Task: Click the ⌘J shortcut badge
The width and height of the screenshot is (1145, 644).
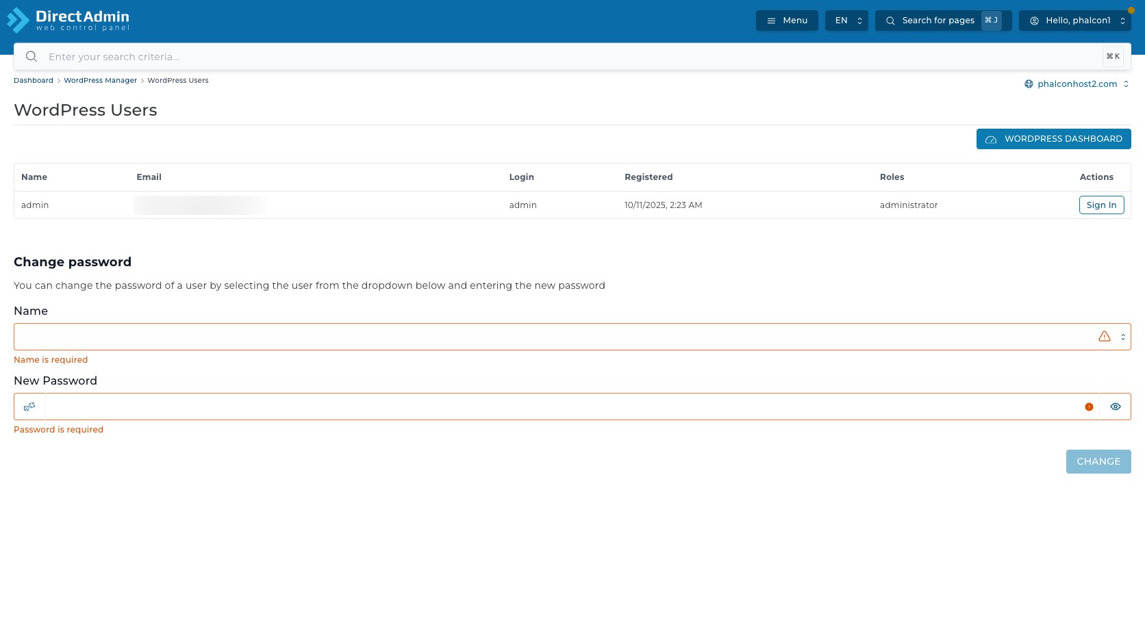Action: click(x=991, y=21)
